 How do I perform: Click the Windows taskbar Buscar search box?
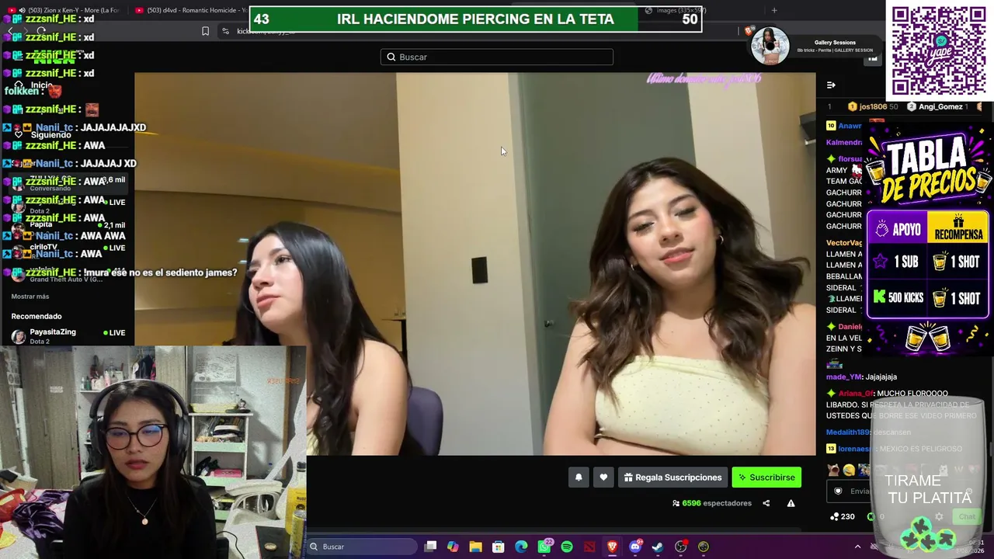(x=362, y=547)
